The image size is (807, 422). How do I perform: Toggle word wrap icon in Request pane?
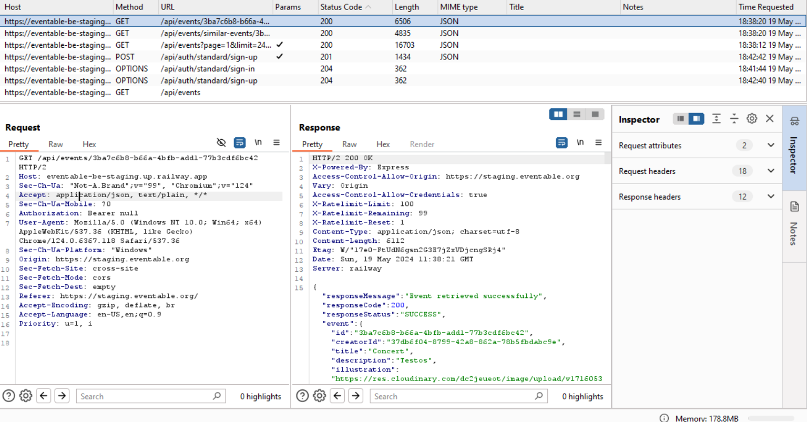point(239,142)
